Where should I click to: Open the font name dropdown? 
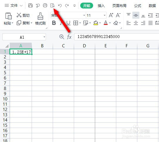point(84,15)
